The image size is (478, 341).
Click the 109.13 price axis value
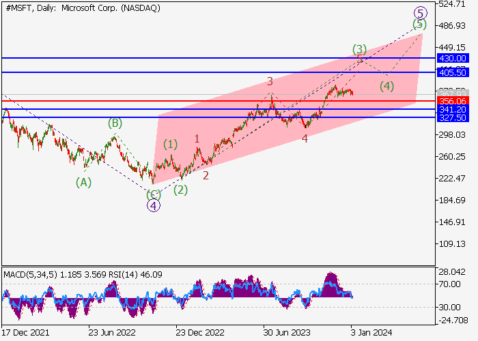point(452,244)
